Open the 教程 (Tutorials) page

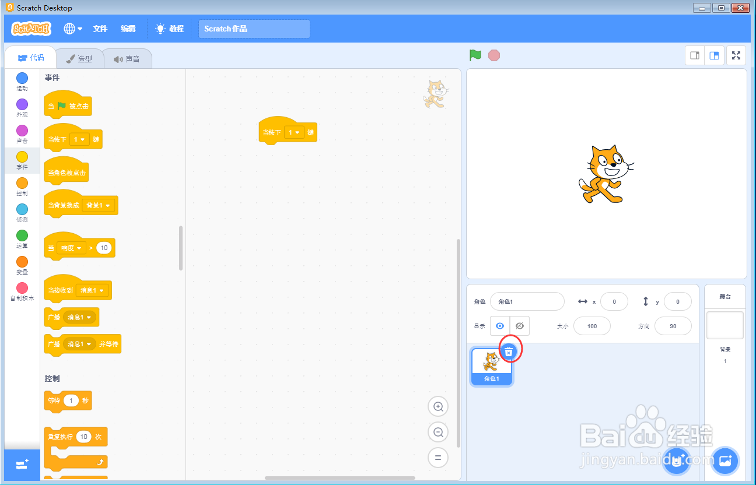[x=169, y=28]
